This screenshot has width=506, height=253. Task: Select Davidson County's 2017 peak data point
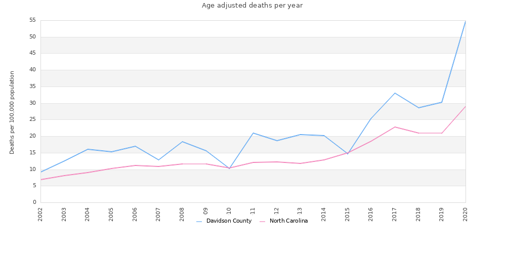pos(395,93)
